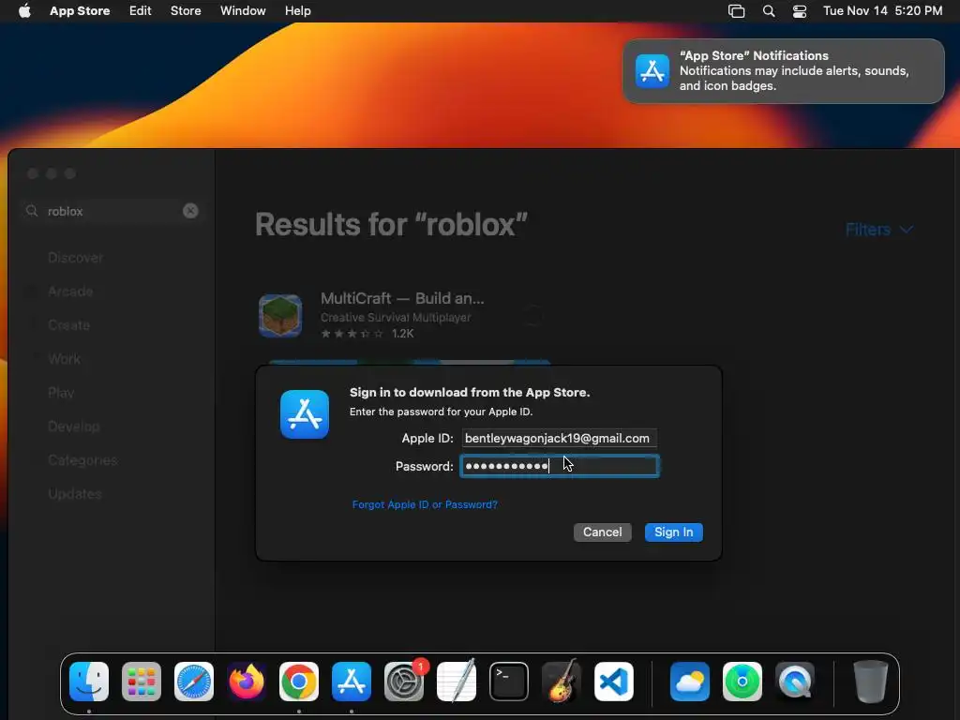Clear the roblox search text

(x=190, y=211)
